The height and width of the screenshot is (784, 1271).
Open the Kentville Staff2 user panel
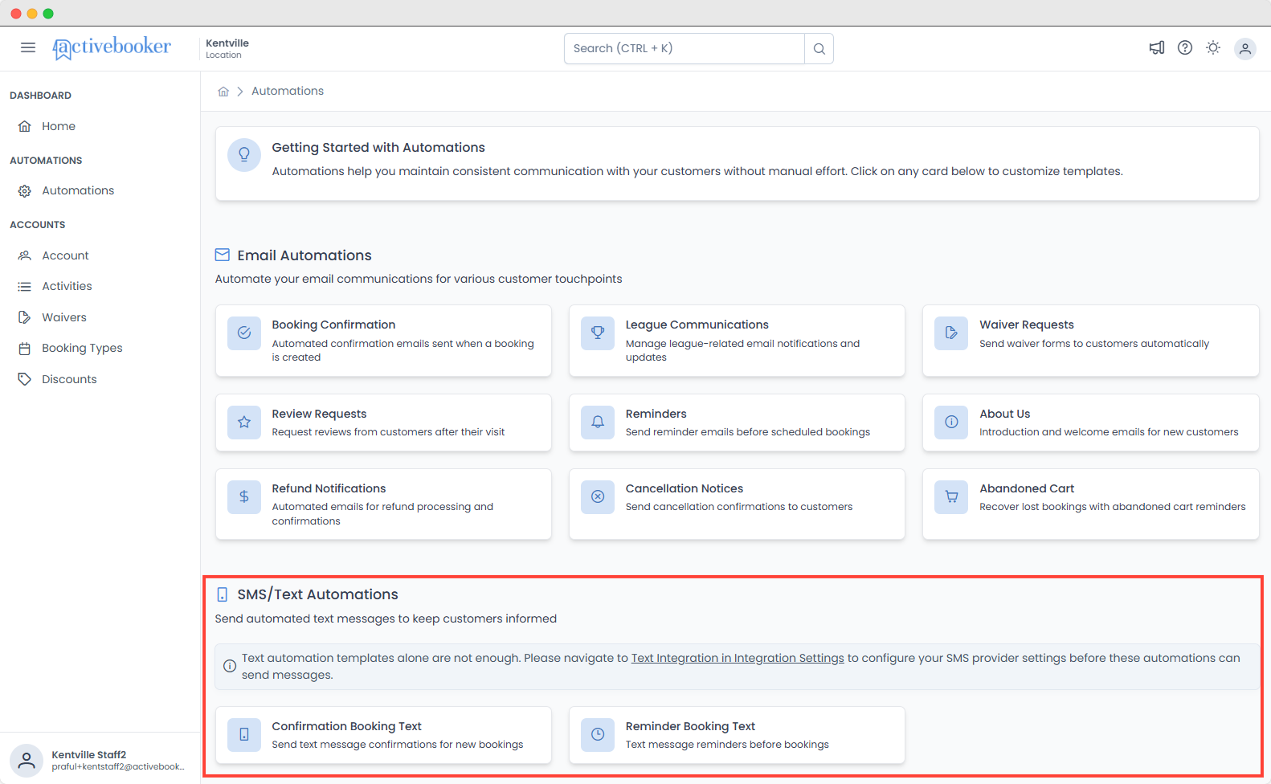(x=100, y=760)
